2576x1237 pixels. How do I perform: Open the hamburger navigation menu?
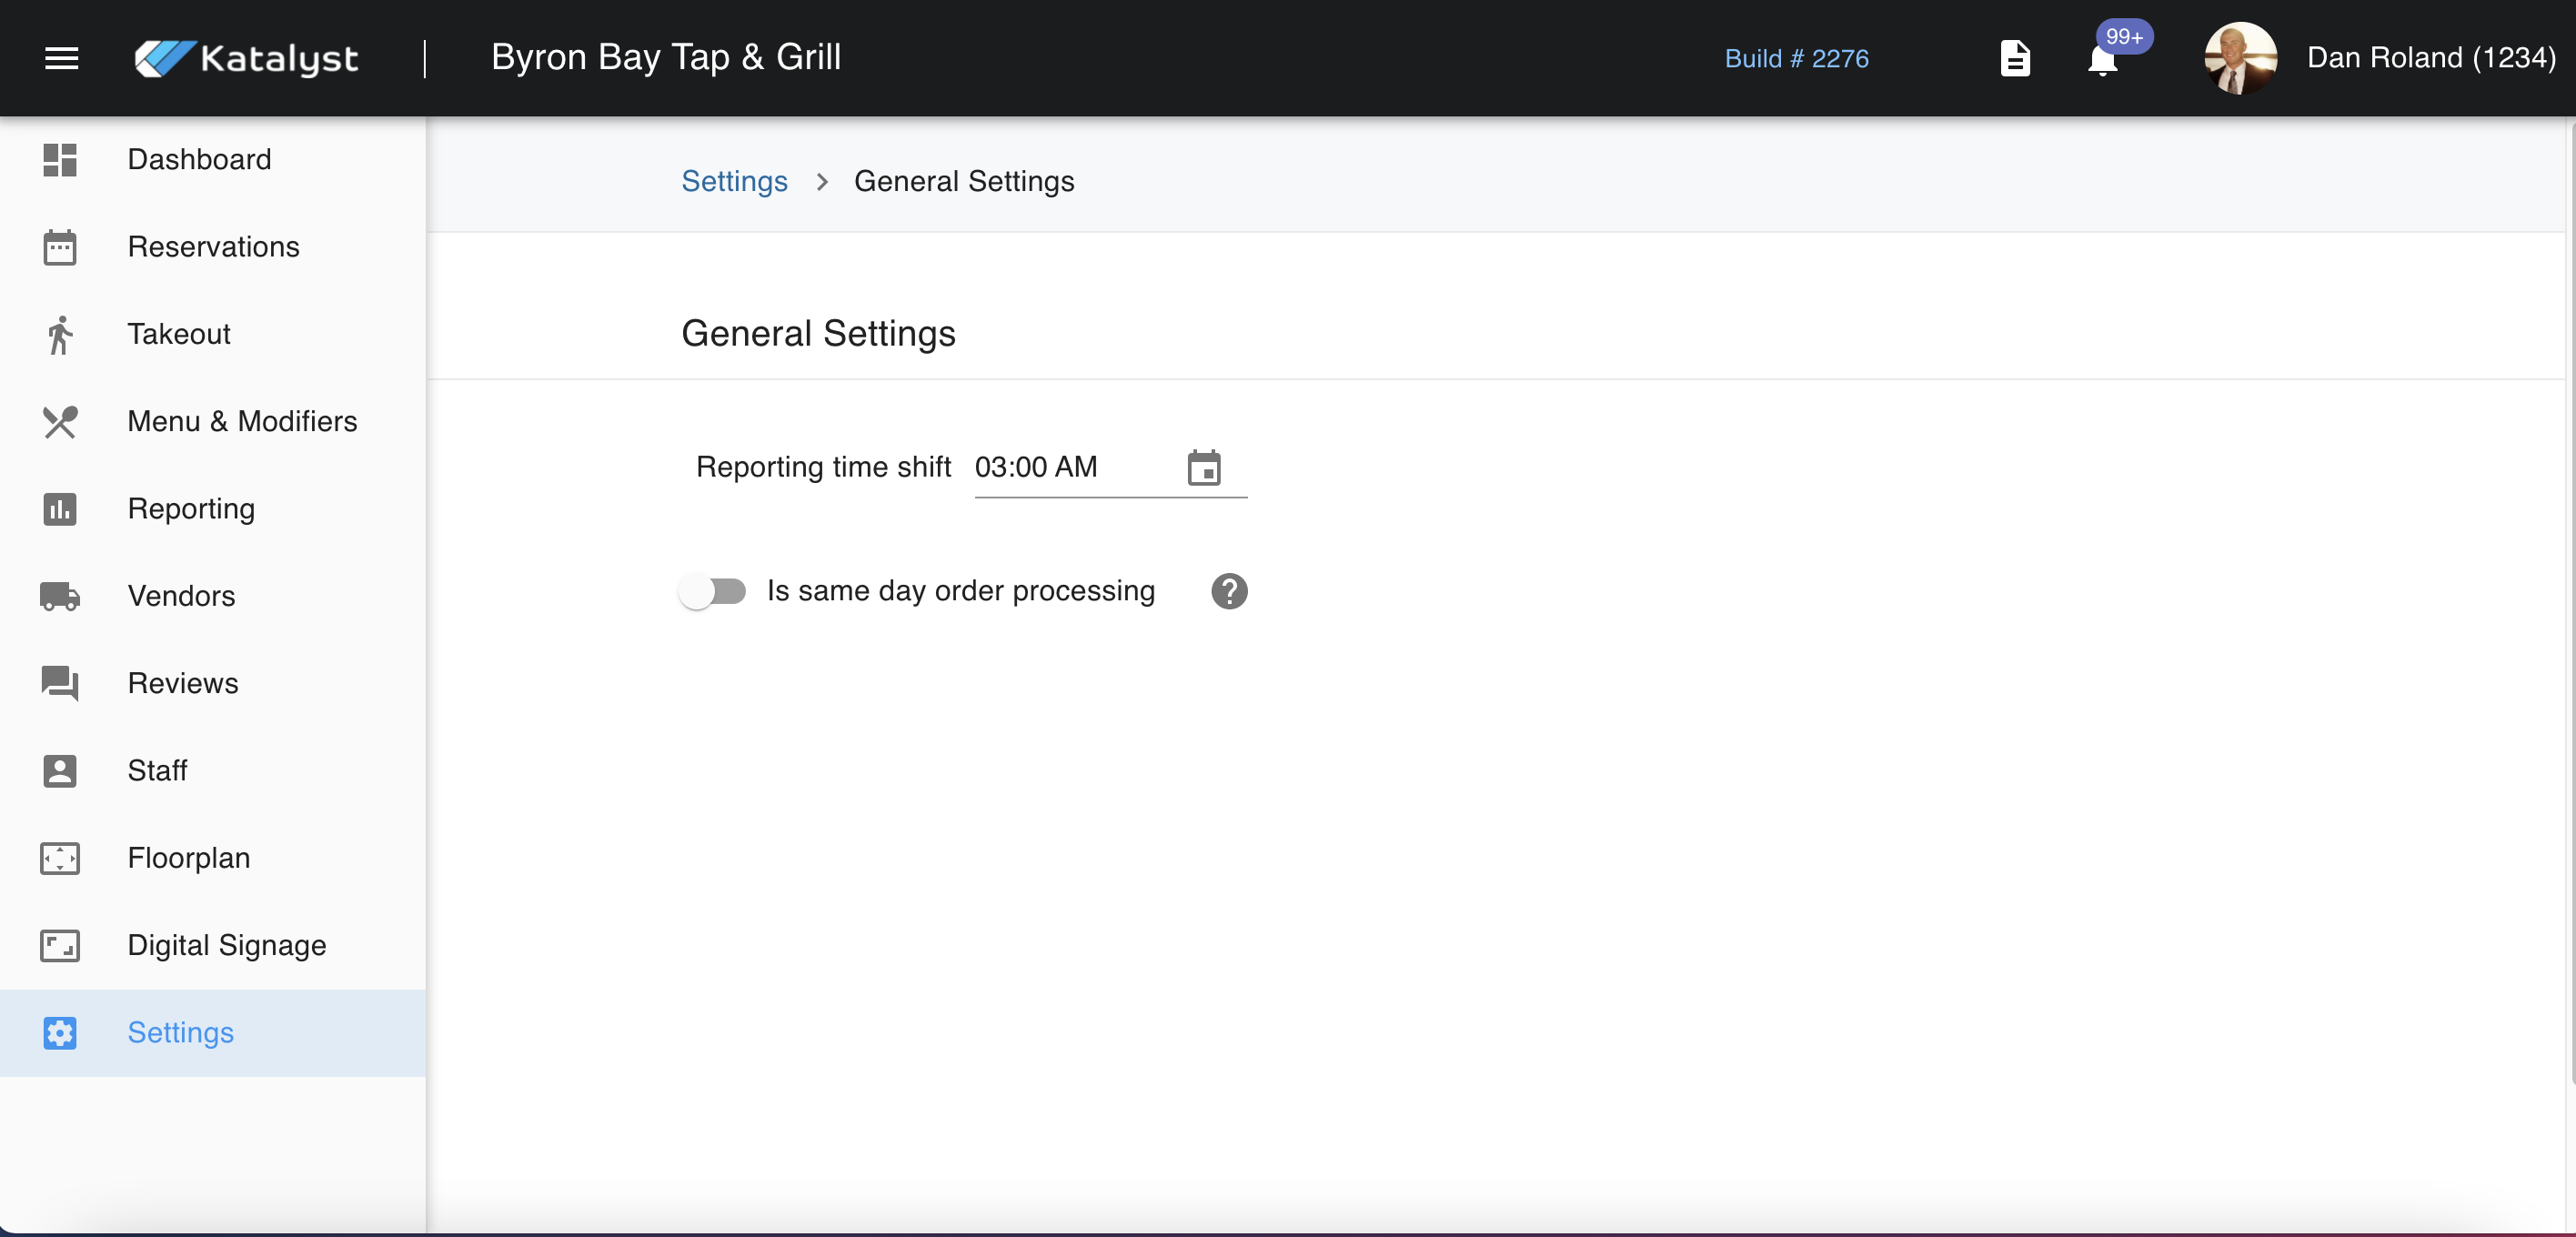click(61, 58)
